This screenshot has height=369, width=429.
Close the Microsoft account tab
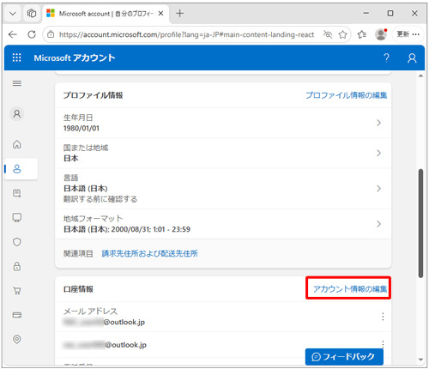click(160, 14)
